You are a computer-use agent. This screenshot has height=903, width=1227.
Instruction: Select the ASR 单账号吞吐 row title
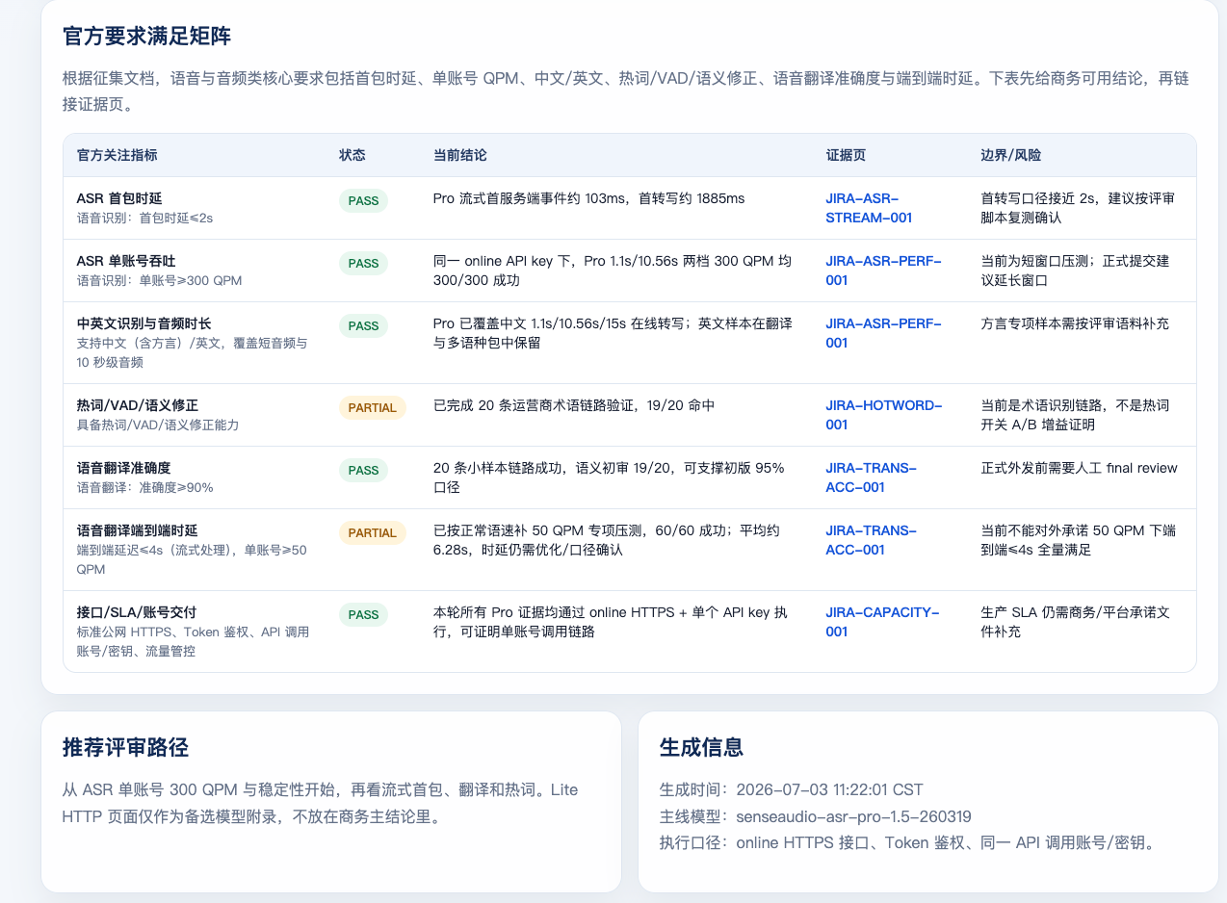(x=125, y=261)
